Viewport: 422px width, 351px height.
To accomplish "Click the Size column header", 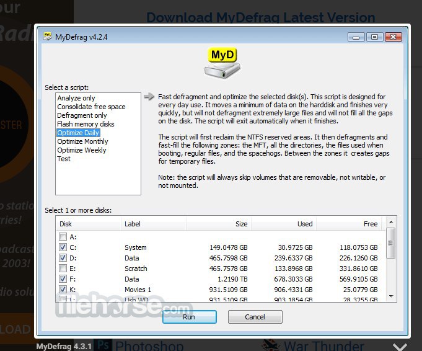I will tap(219, 224).
